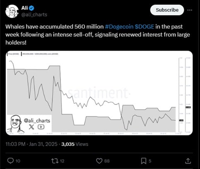The height and width of the screenshot is (169, 200).
Task: Bookmark this tweet
Action: 144,161
